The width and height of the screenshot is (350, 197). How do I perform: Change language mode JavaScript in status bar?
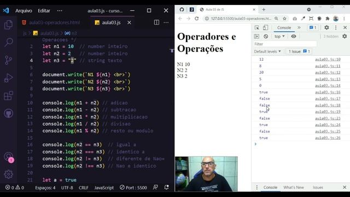[104, 188]
